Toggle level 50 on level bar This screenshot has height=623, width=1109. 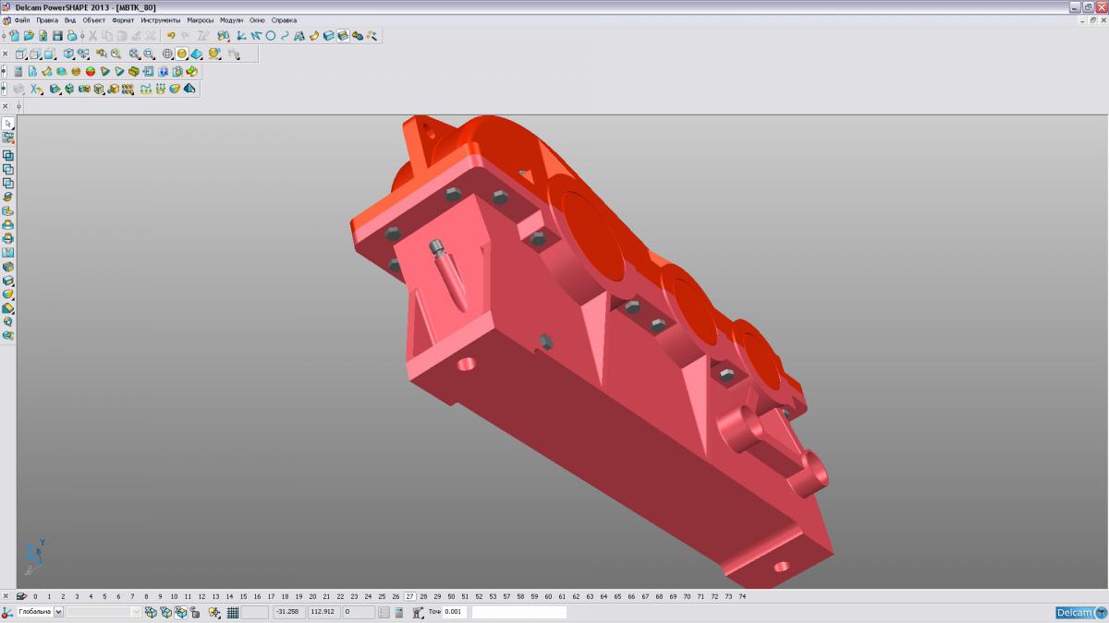click(x=451, y=596)
